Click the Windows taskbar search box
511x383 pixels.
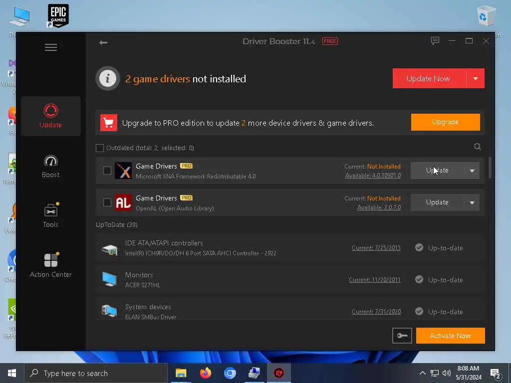click(96, 373)
